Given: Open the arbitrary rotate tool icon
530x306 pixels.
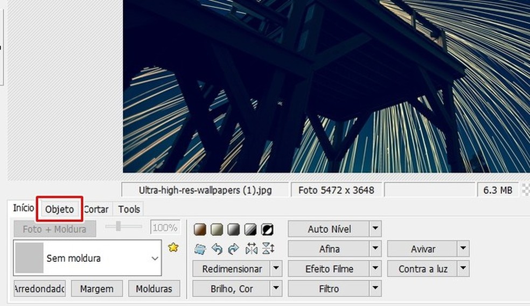Looking at the screenshot, I should tap(200, 249).
